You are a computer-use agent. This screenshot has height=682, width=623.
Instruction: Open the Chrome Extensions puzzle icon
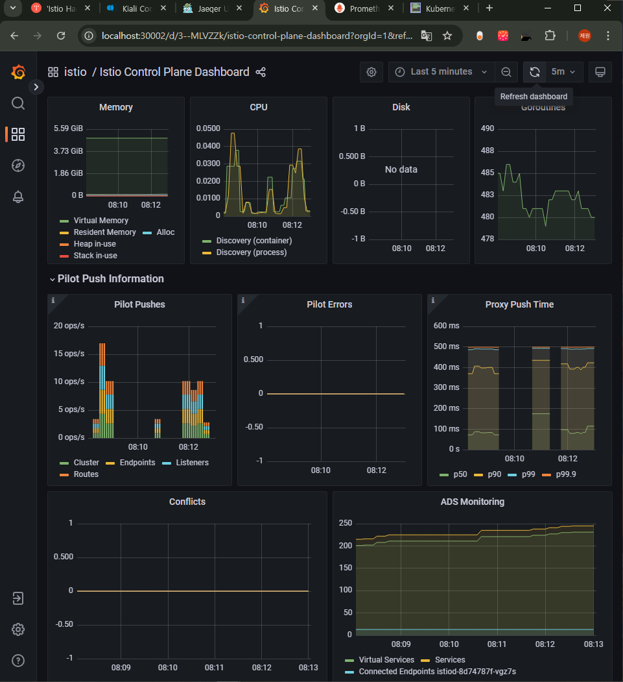550,36
